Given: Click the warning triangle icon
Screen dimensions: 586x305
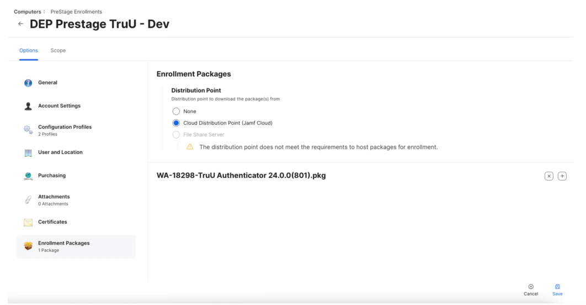Looking at the screenshot, I should [190, 147].
